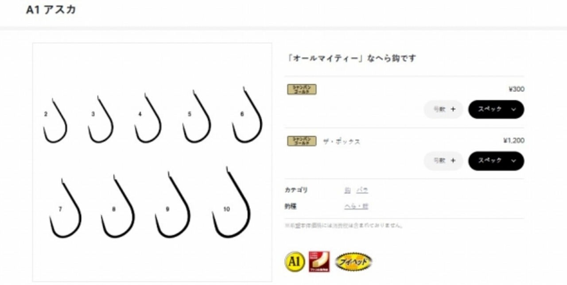567x285 pixels.
Task: Open the へら・鮒 fish type link
Action: tap(357, 206)
